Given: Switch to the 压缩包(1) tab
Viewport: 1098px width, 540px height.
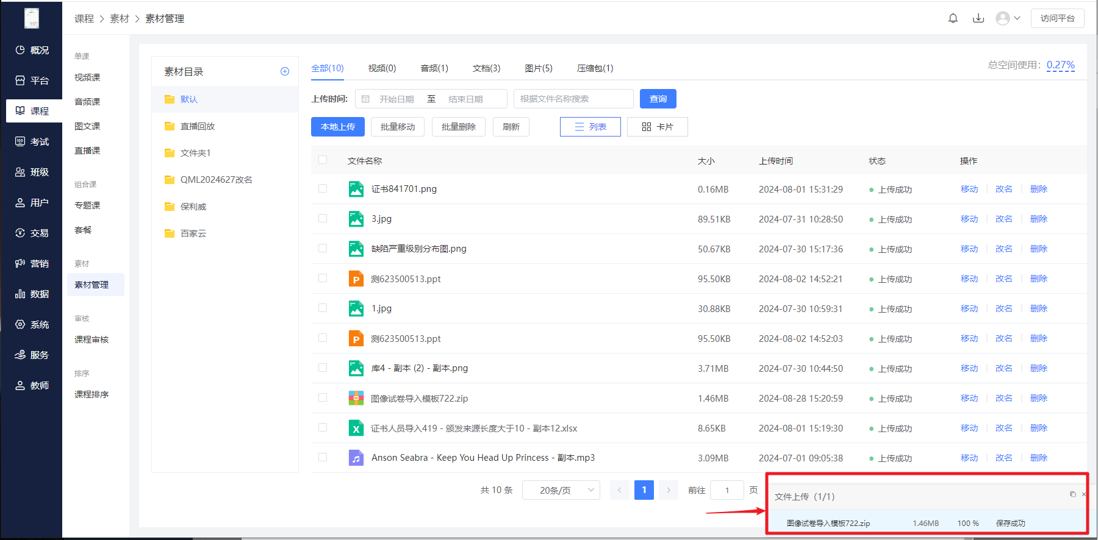Looking at the screenshot, I should 595,68.
